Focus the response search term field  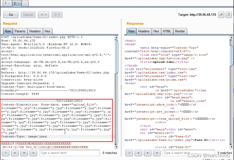click(189, 153)
